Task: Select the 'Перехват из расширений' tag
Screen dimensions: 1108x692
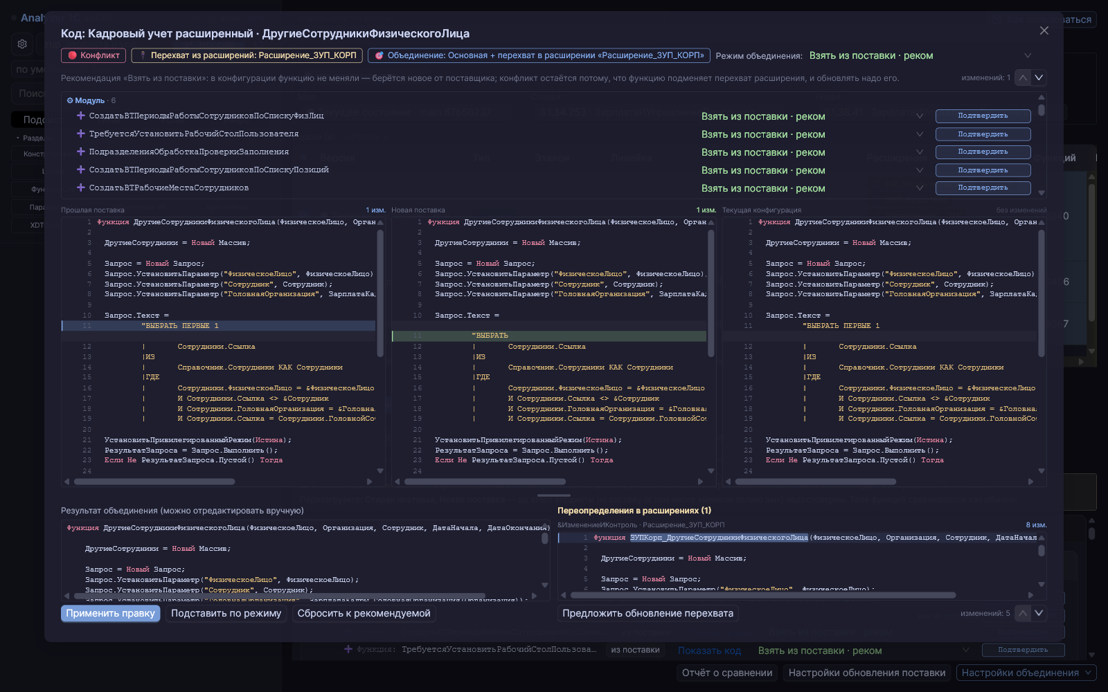Action: click(x=247, y=55)
